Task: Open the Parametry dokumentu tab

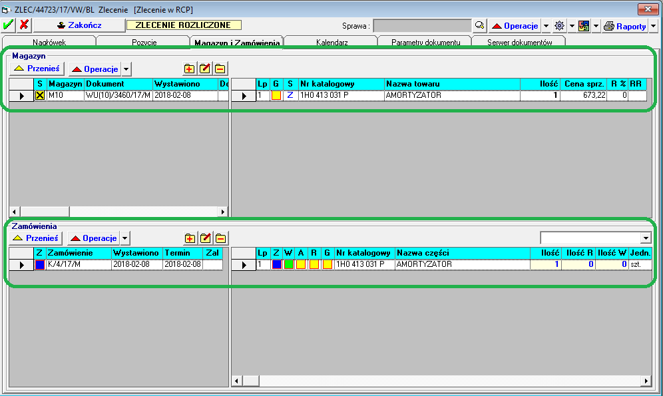Action: 425,42
